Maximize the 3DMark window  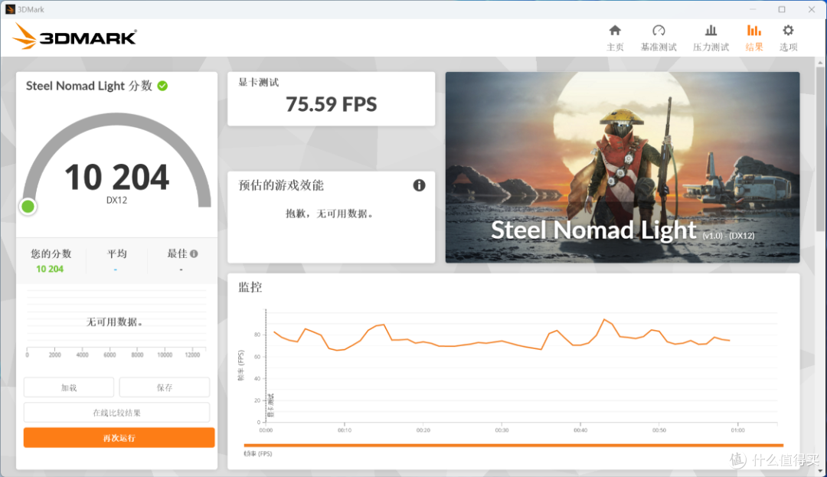(782, 9)
